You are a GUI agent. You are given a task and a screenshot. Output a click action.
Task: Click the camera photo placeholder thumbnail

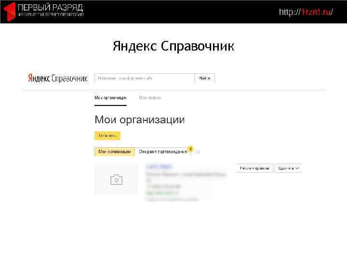(x=117, y=179)
